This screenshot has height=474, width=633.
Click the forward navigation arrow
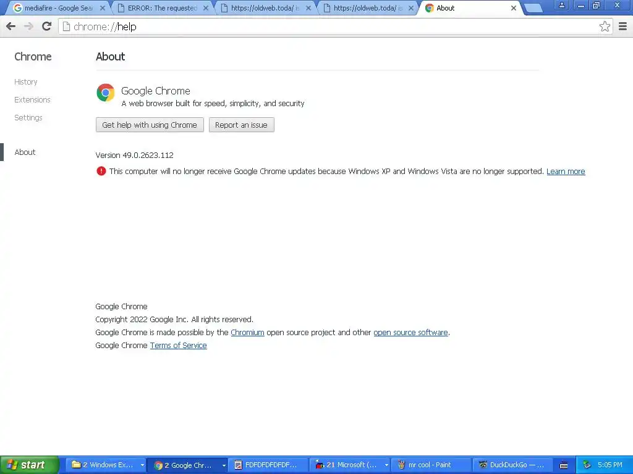click(x=28, y=27)
